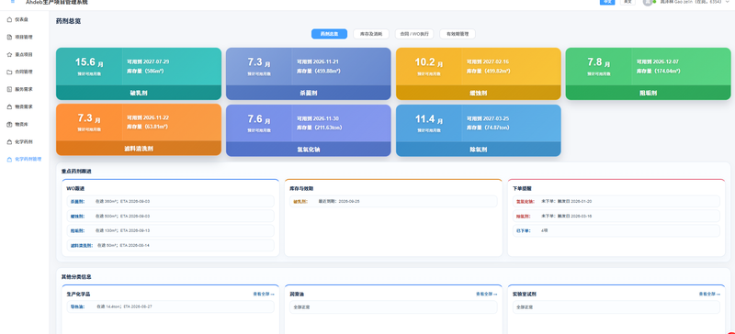735x334 pixels.
Task: Open the 滤料清洗剂 summary card
Action: click(x=139, y=129)
